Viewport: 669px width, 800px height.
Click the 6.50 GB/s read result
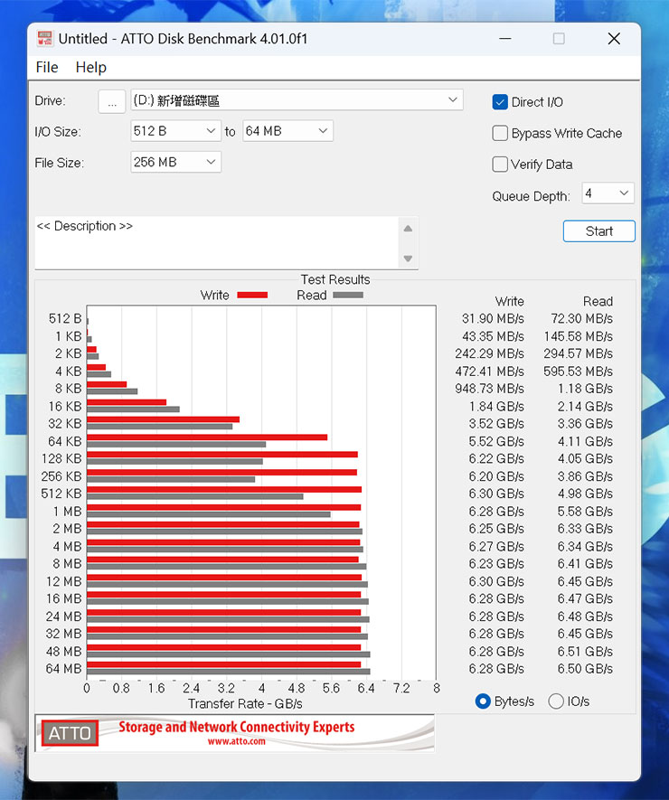[585, 669]
